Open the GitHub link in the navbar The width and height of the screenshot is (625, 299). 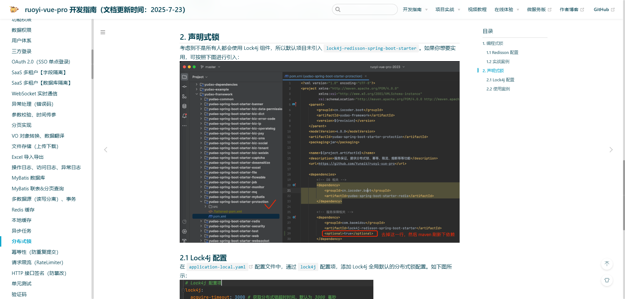pyautogui.click(x=602, y=9)
